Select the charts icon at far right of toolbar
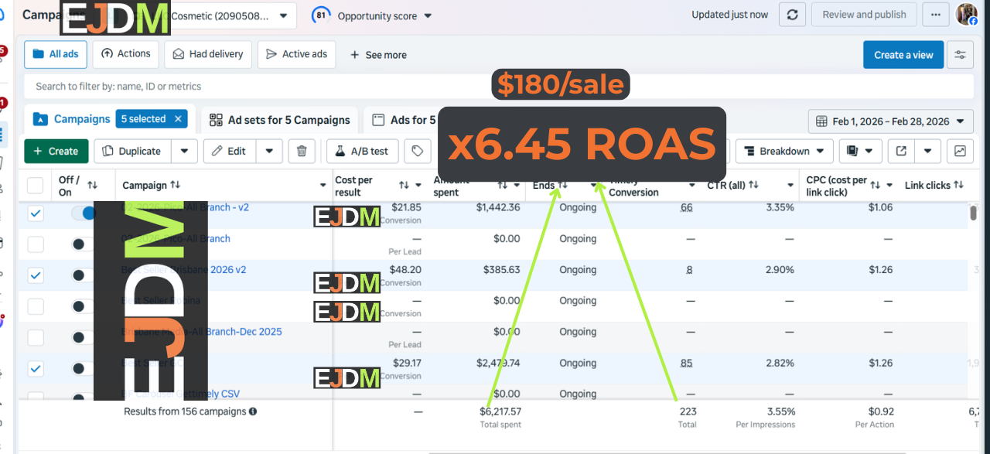990x454 pixels. pyautogui.click(x=960, y=151)
